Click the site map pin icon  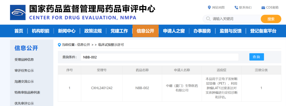click(209, 7)
